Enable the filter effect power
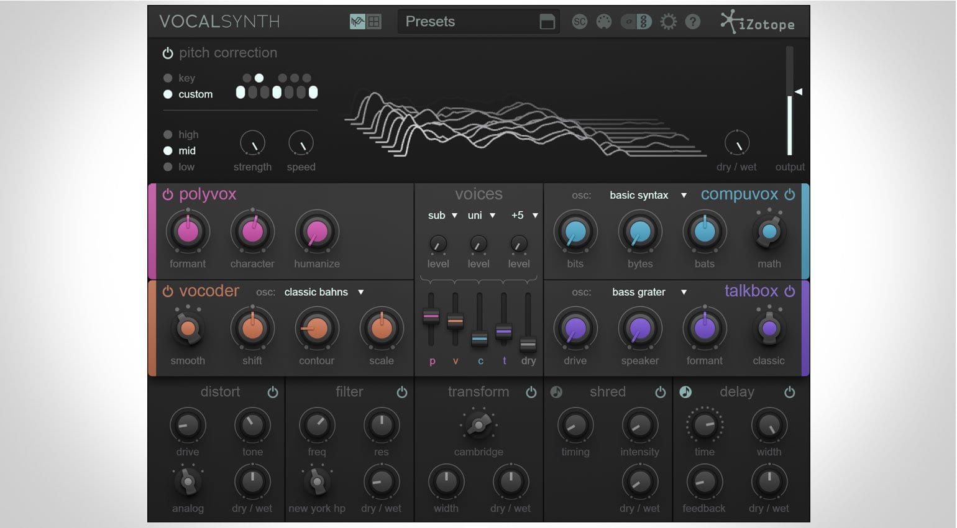This screenshot has width=957, height=528. (402, 392)
